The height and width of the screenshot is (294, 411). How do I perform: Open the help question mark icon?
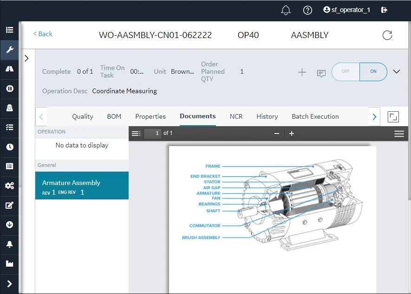pyautogui.click(x=307, y=10)
